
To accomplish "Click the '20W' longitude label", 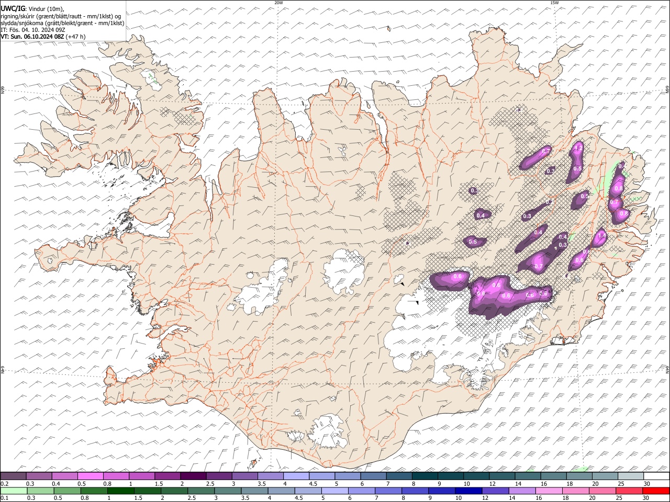I will [278, 3].
